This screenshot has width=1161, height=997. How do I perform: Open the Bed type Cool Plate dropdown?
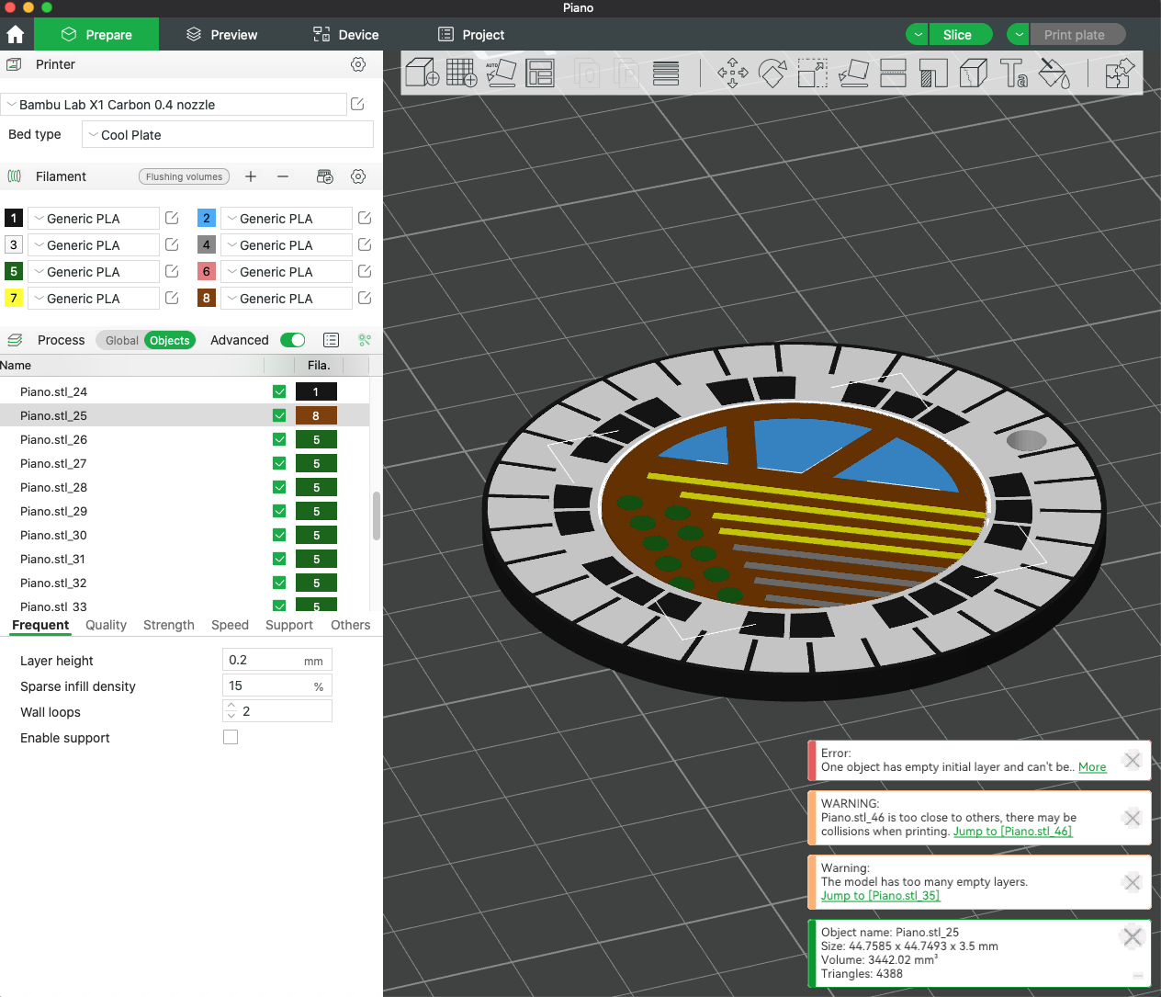(x=228, y=134)
